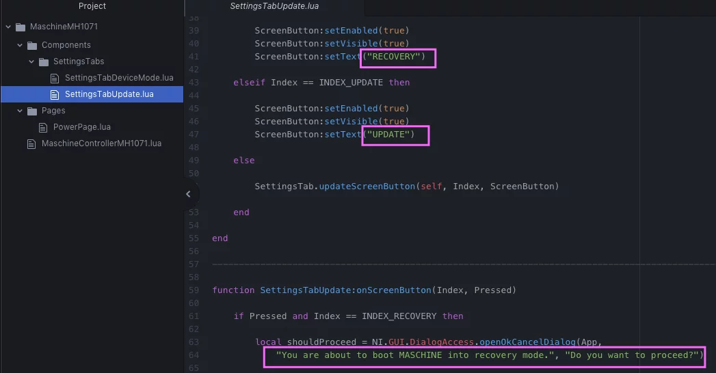Switch to the SettingsTabUpdate.lua editor tab
Image resolution: width=716 pixels, height=373 pixels.
coord(274,6)
